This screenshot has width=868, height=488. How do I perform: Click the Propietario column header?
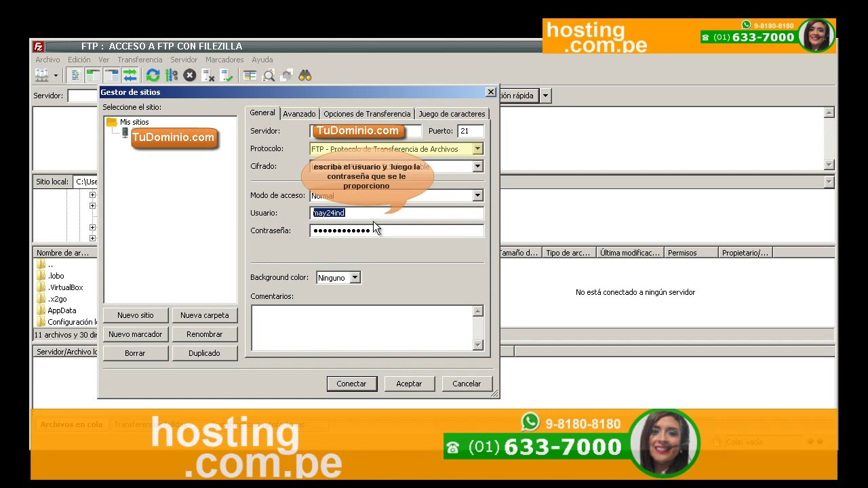745,253
